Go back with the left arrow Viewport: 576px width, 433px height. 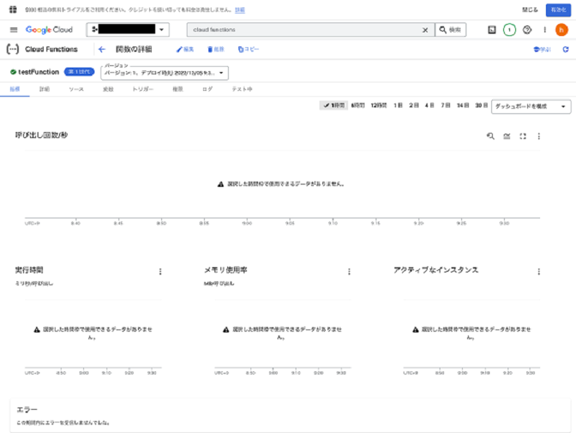tap(102, 50)
